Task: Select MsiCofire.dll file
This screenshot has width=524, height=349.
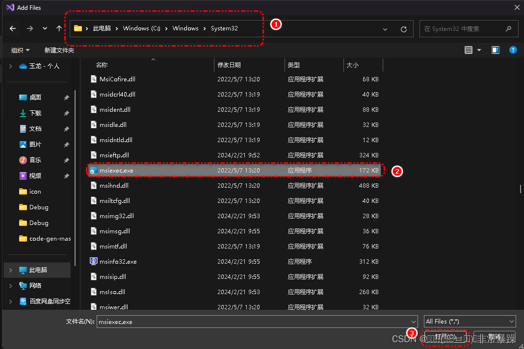Action: click(234, 79)
